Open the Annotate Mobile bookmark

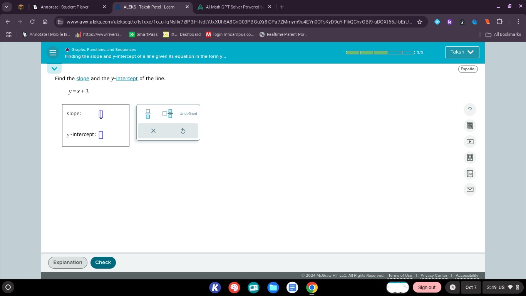[x=46, y=34]
